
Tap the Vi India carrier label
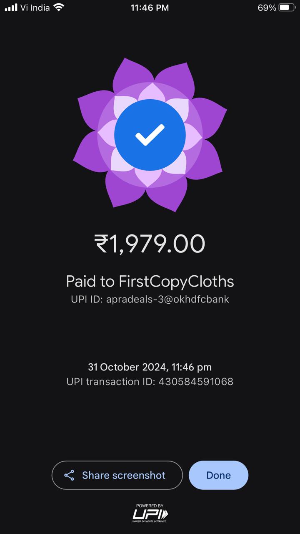[35, 8]
